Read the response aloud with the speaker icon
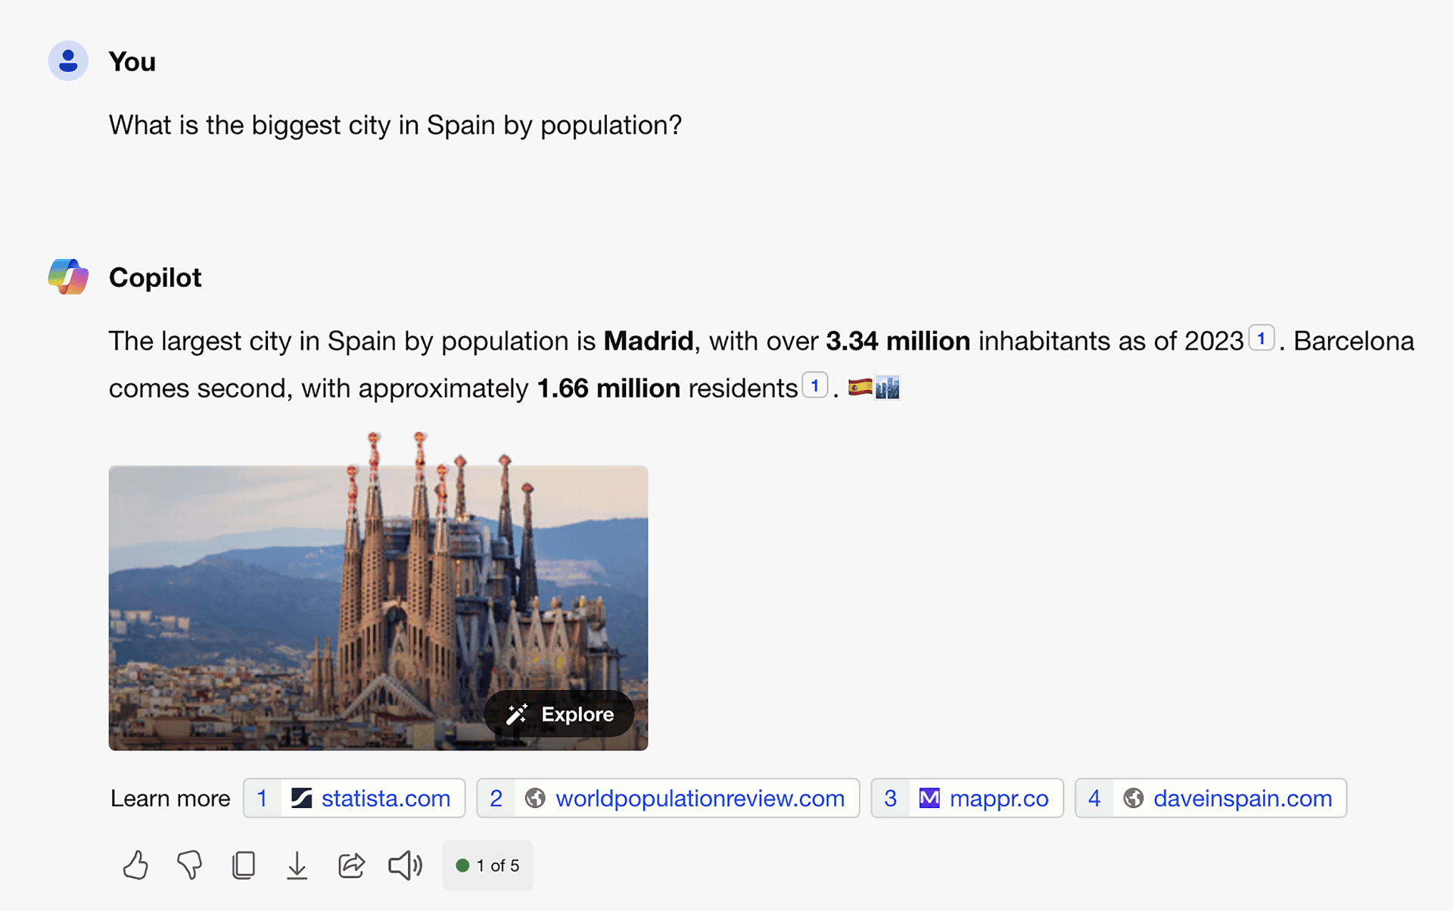Screen dimensions: 1453x911 [405, 865]
